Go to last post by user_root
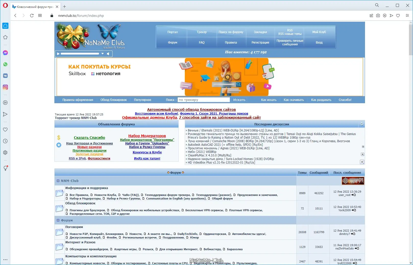Screen dimensions: 413x265 354,195
